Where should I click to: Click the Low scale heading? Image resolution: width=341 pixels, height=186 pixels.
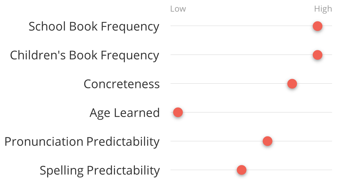coord(178,9)
